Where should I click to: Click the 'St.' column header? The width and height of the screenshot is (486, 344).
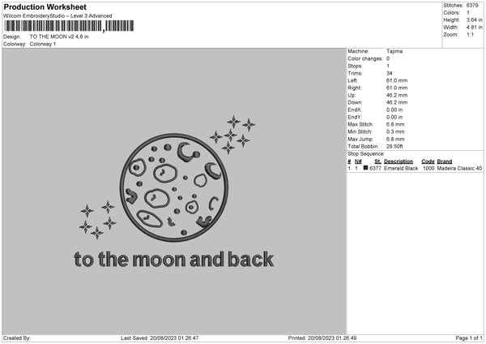(x=377, y=161)
